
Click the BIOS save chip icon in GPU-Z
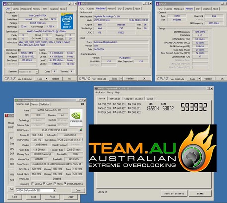click(x=81, y=130)
